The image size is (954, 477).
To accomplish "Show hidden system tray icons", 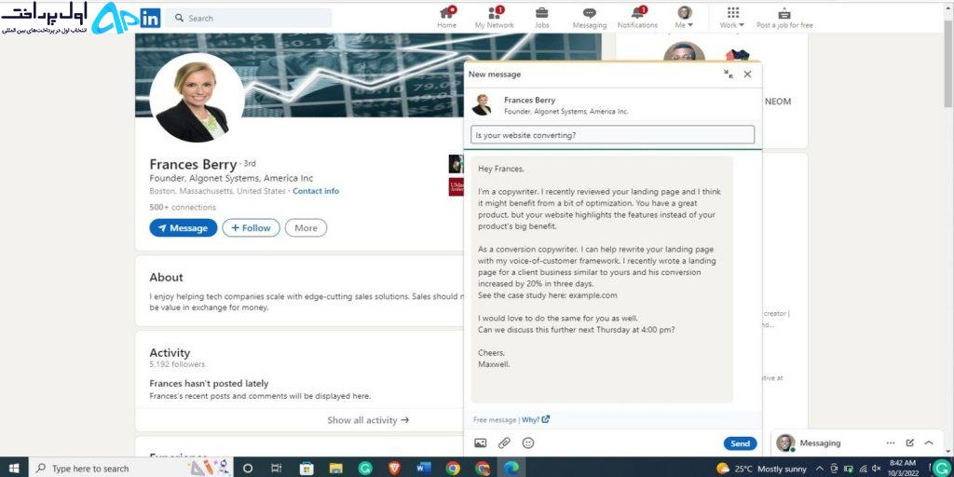I will pyautogui.click(x=820, y=469).
